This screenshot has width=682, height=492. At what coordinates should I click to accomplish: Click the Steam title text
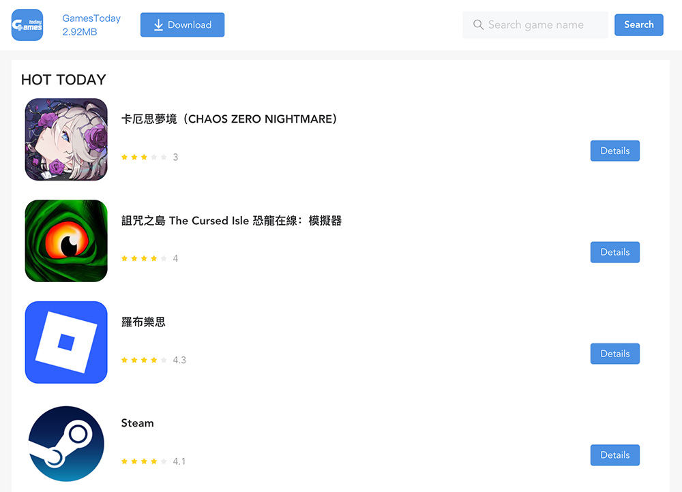tap(138, 423)
